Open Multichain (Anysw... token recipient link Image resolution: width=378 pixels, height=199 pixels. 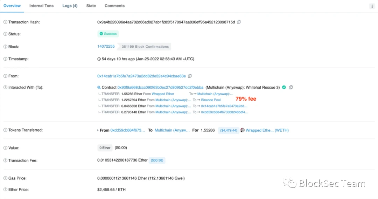tap(172, 130)
